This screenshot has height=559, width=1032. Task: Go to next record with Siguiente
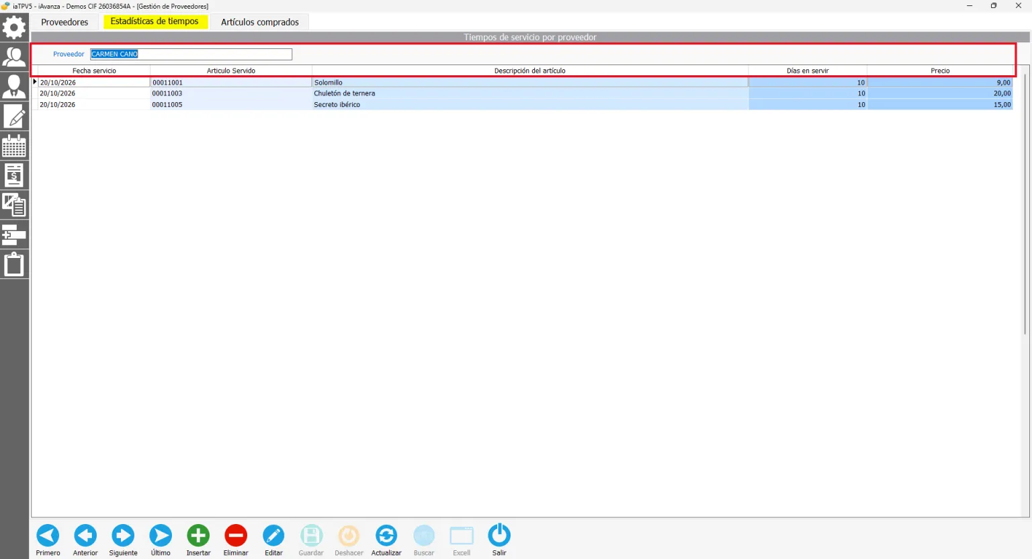(123, 540)
